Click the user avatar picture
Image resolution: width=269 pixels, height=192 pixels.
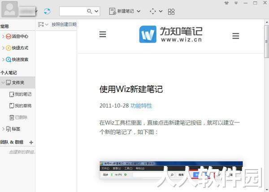tap(9, 9)
